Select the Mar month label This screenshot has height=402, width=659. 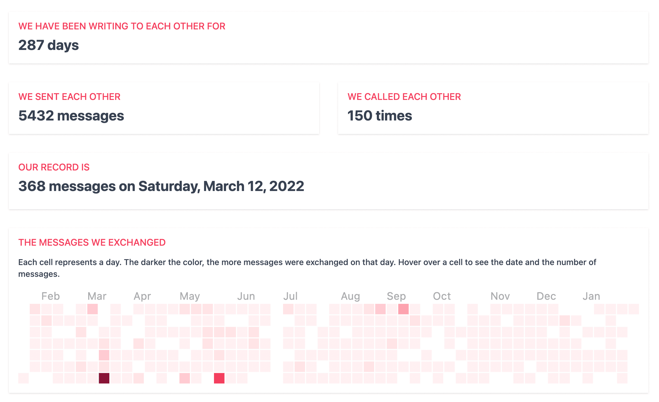click(97, 296)
